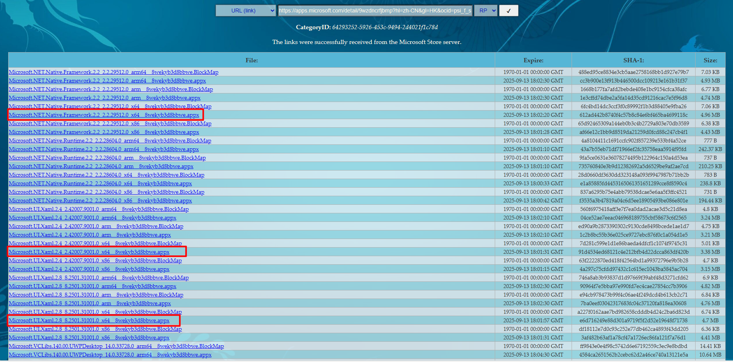Viewport: 733px width, 362px height.
Task: Select the size value '3.38 MB'
Action: point(710,252)
